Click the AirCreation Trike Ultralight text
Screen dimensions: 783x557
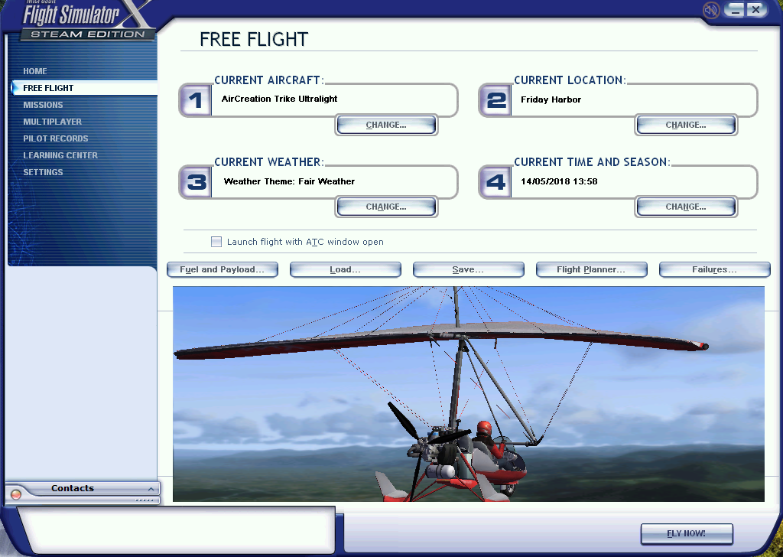point(279,99)
